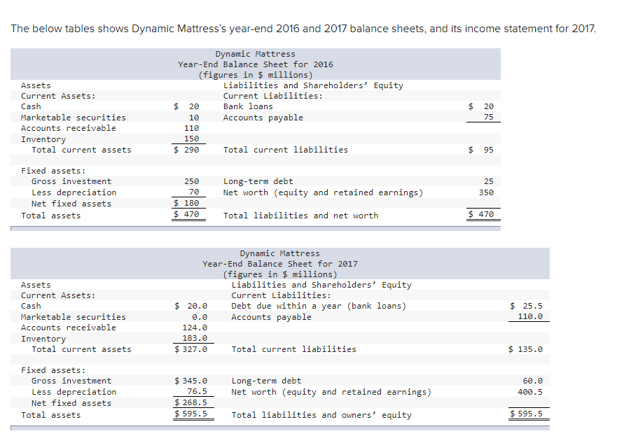Click the 2016 Cash value '$ 20'
Image resolution: width=624 pixels, height=443 pixels.
coord(186,106)
